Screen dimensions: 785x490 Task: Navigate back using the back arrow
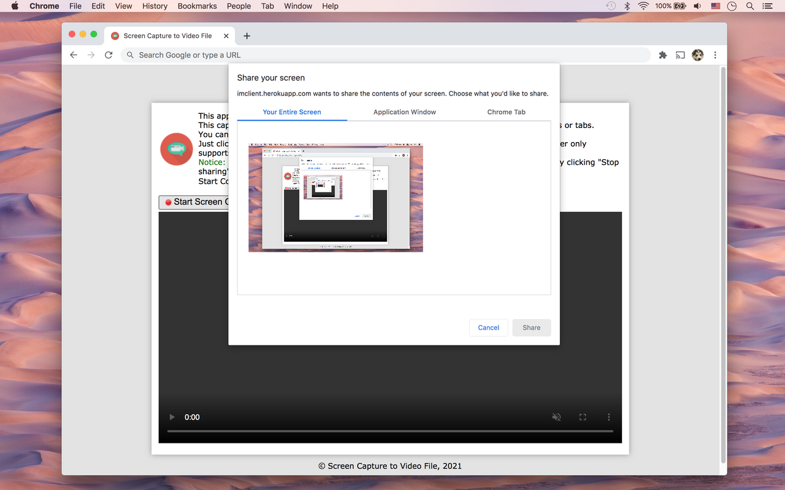(74, 55)
